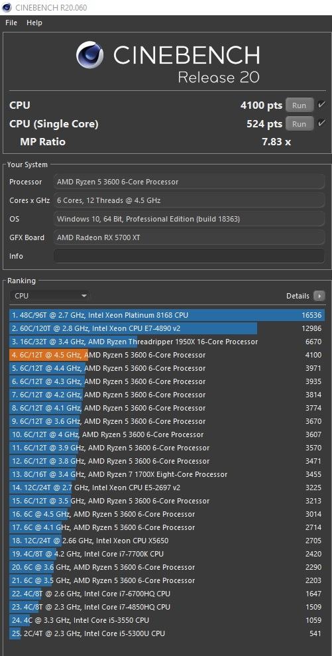Click the Info input field

189,256
